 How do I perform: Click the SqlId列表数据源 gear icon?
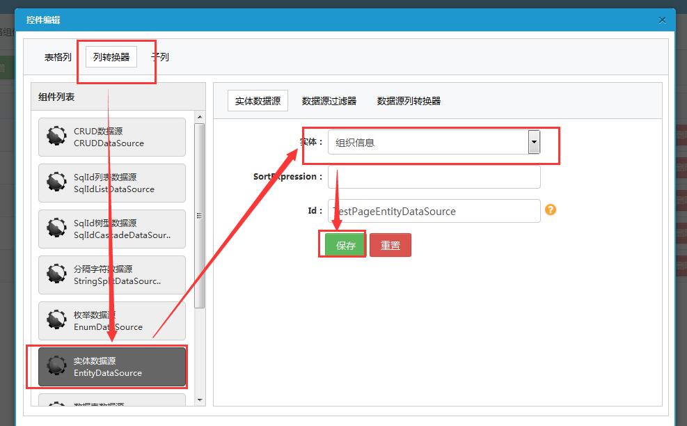point(56,182)
